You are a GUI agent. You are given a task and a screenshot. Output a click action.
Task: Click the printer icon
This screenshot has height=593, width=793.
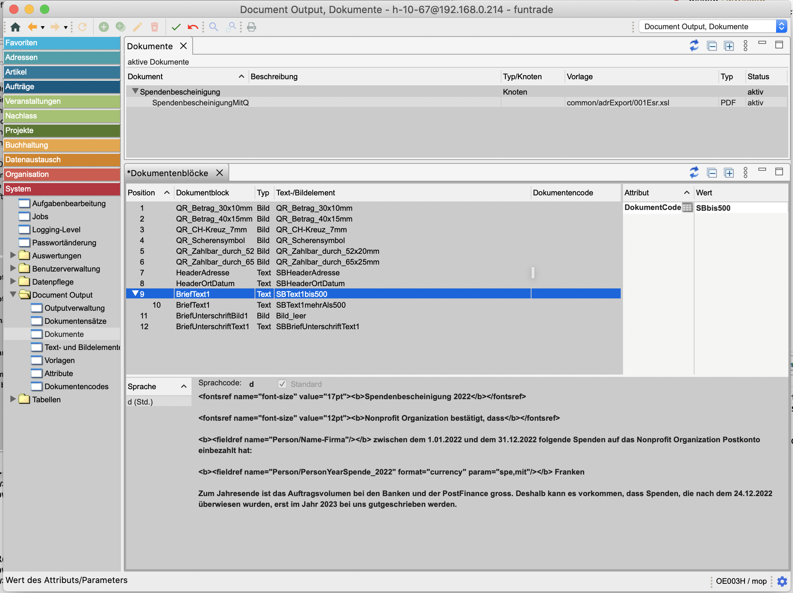(x=252, y=27)
